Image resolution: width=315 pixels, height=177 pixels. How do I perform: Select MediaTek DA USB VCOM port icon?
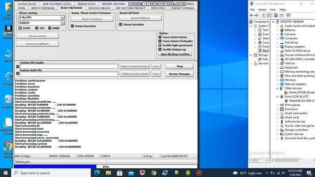click(286, 101)
